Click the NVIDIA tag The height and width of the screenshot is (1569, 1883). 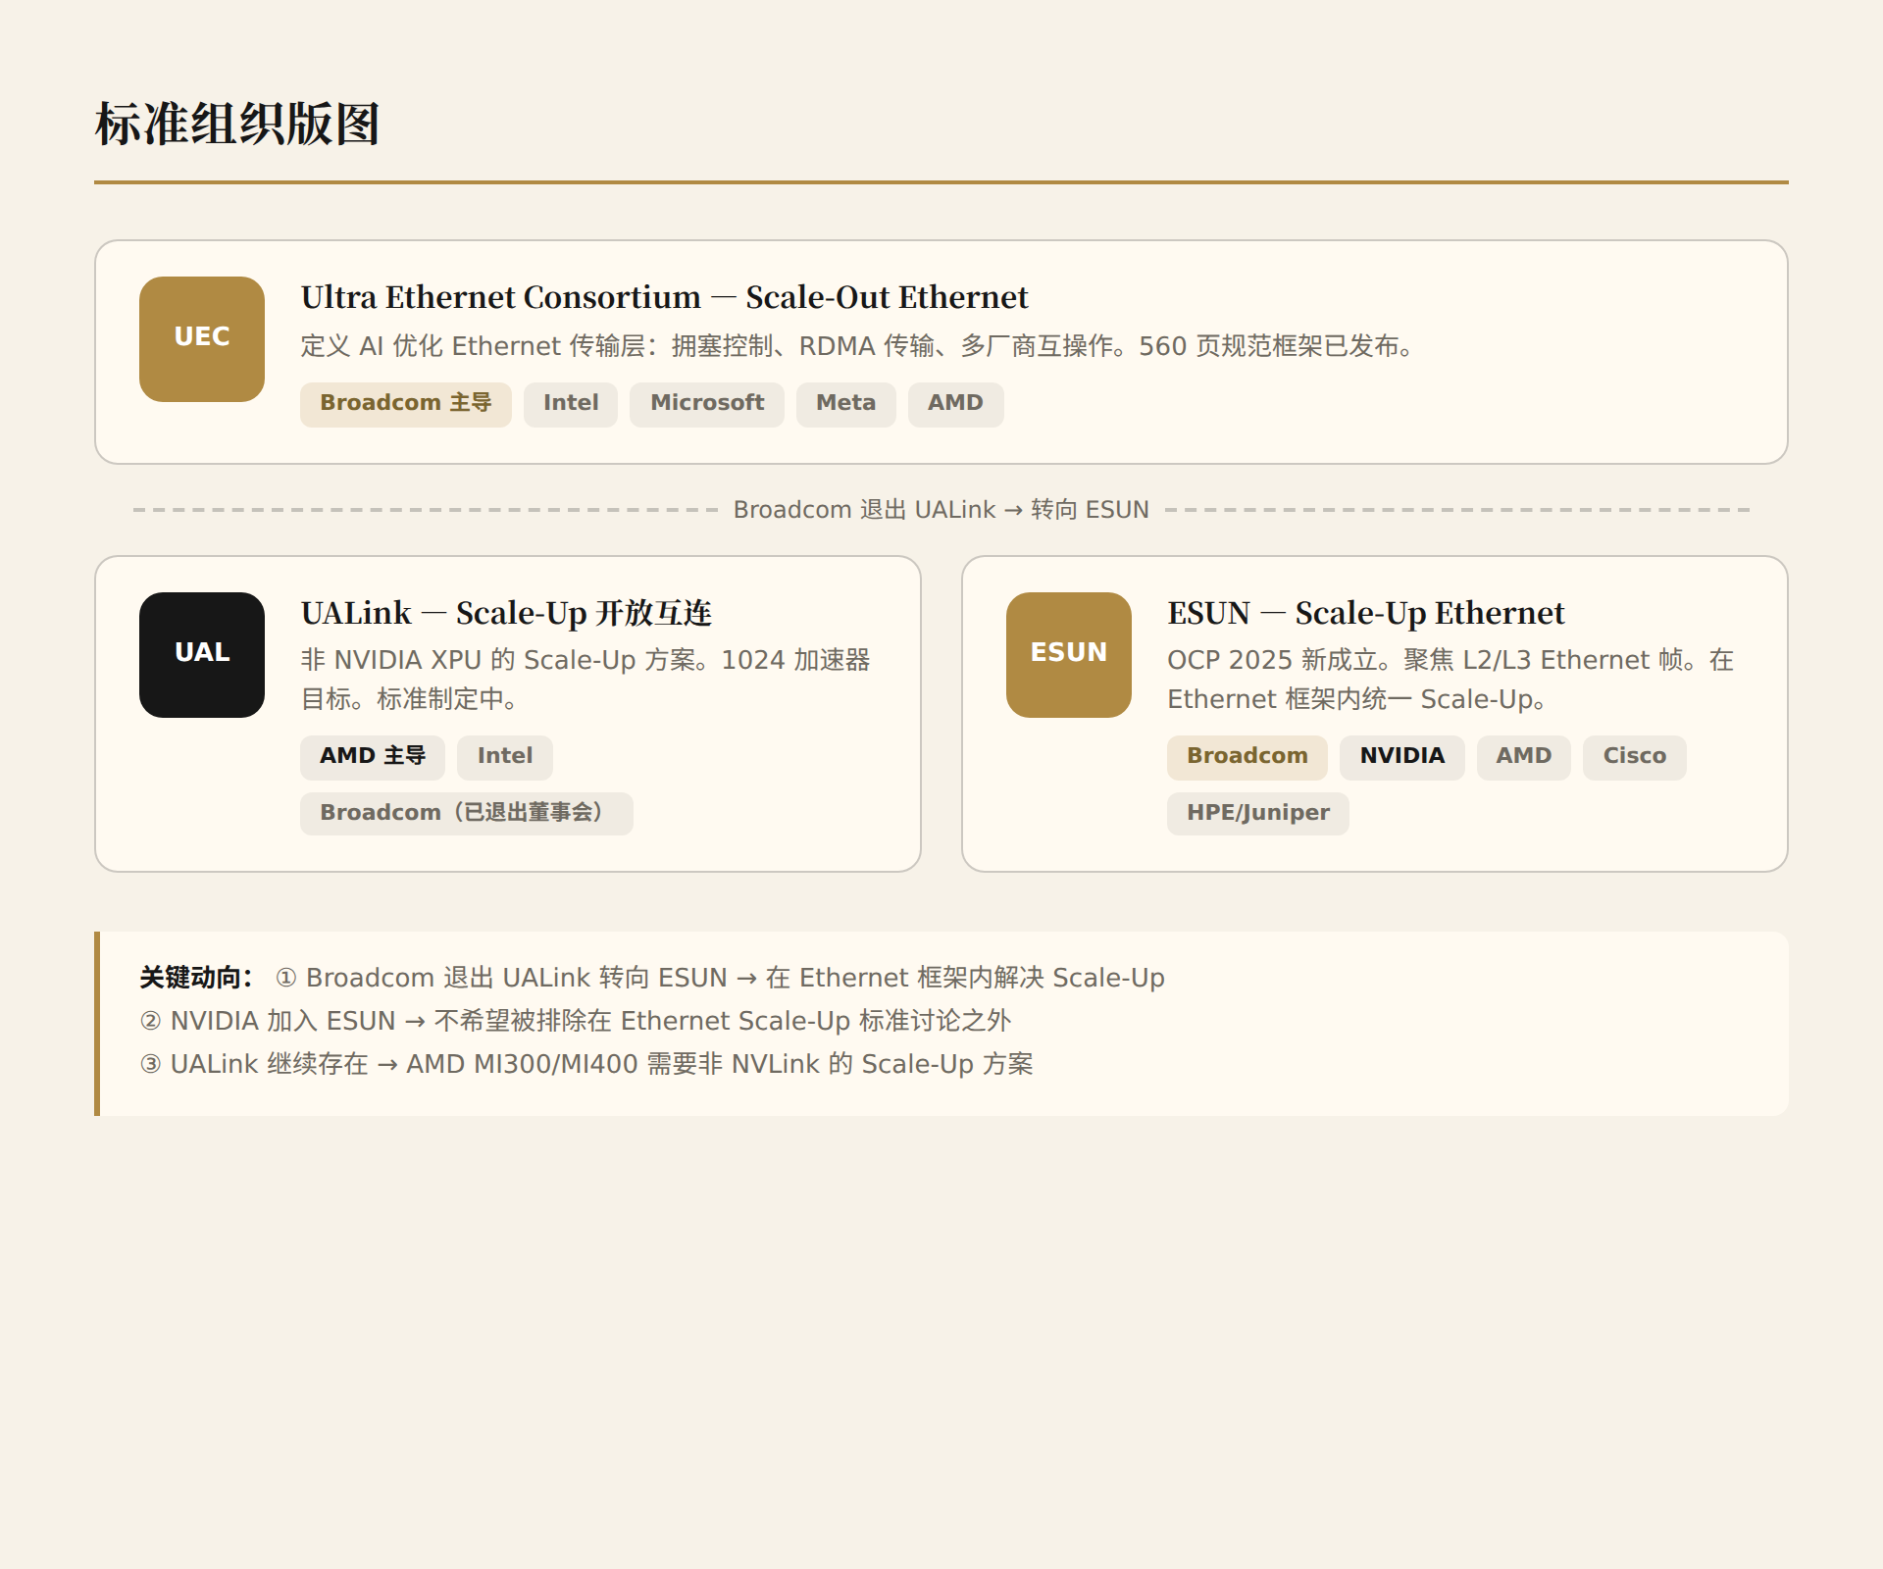point(1402,757)
